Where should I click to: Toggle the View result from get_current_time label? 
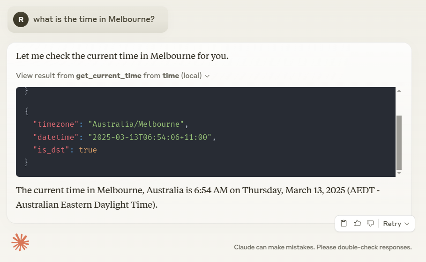(x=109, y=76)
